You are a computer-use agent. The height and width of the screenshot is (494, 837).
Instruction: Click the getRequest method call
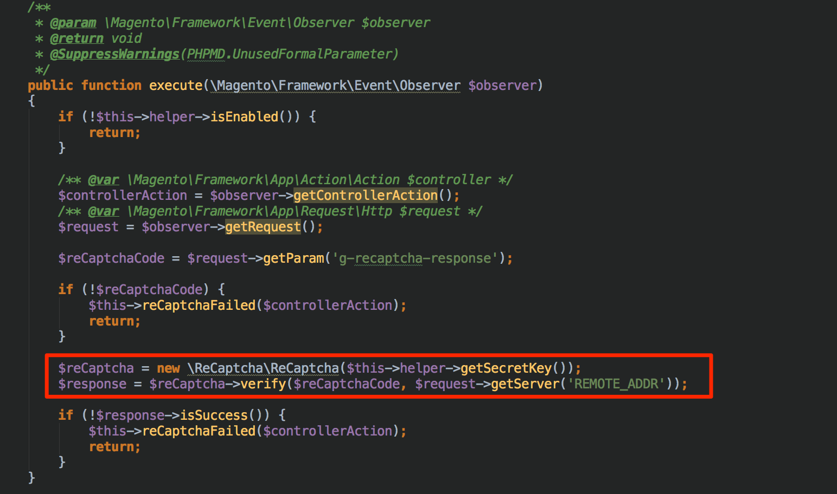[x=263, y=227]
